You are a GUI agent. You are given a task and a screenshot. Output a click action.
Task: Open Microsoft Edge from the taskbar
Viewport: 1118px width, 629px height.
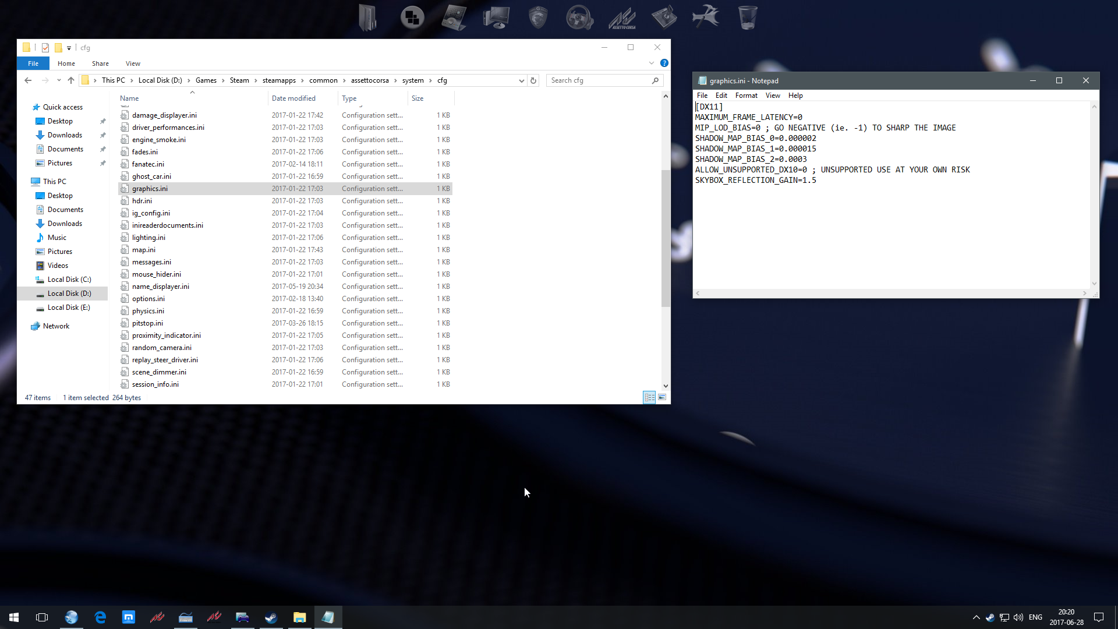click(x=100, y=617)
